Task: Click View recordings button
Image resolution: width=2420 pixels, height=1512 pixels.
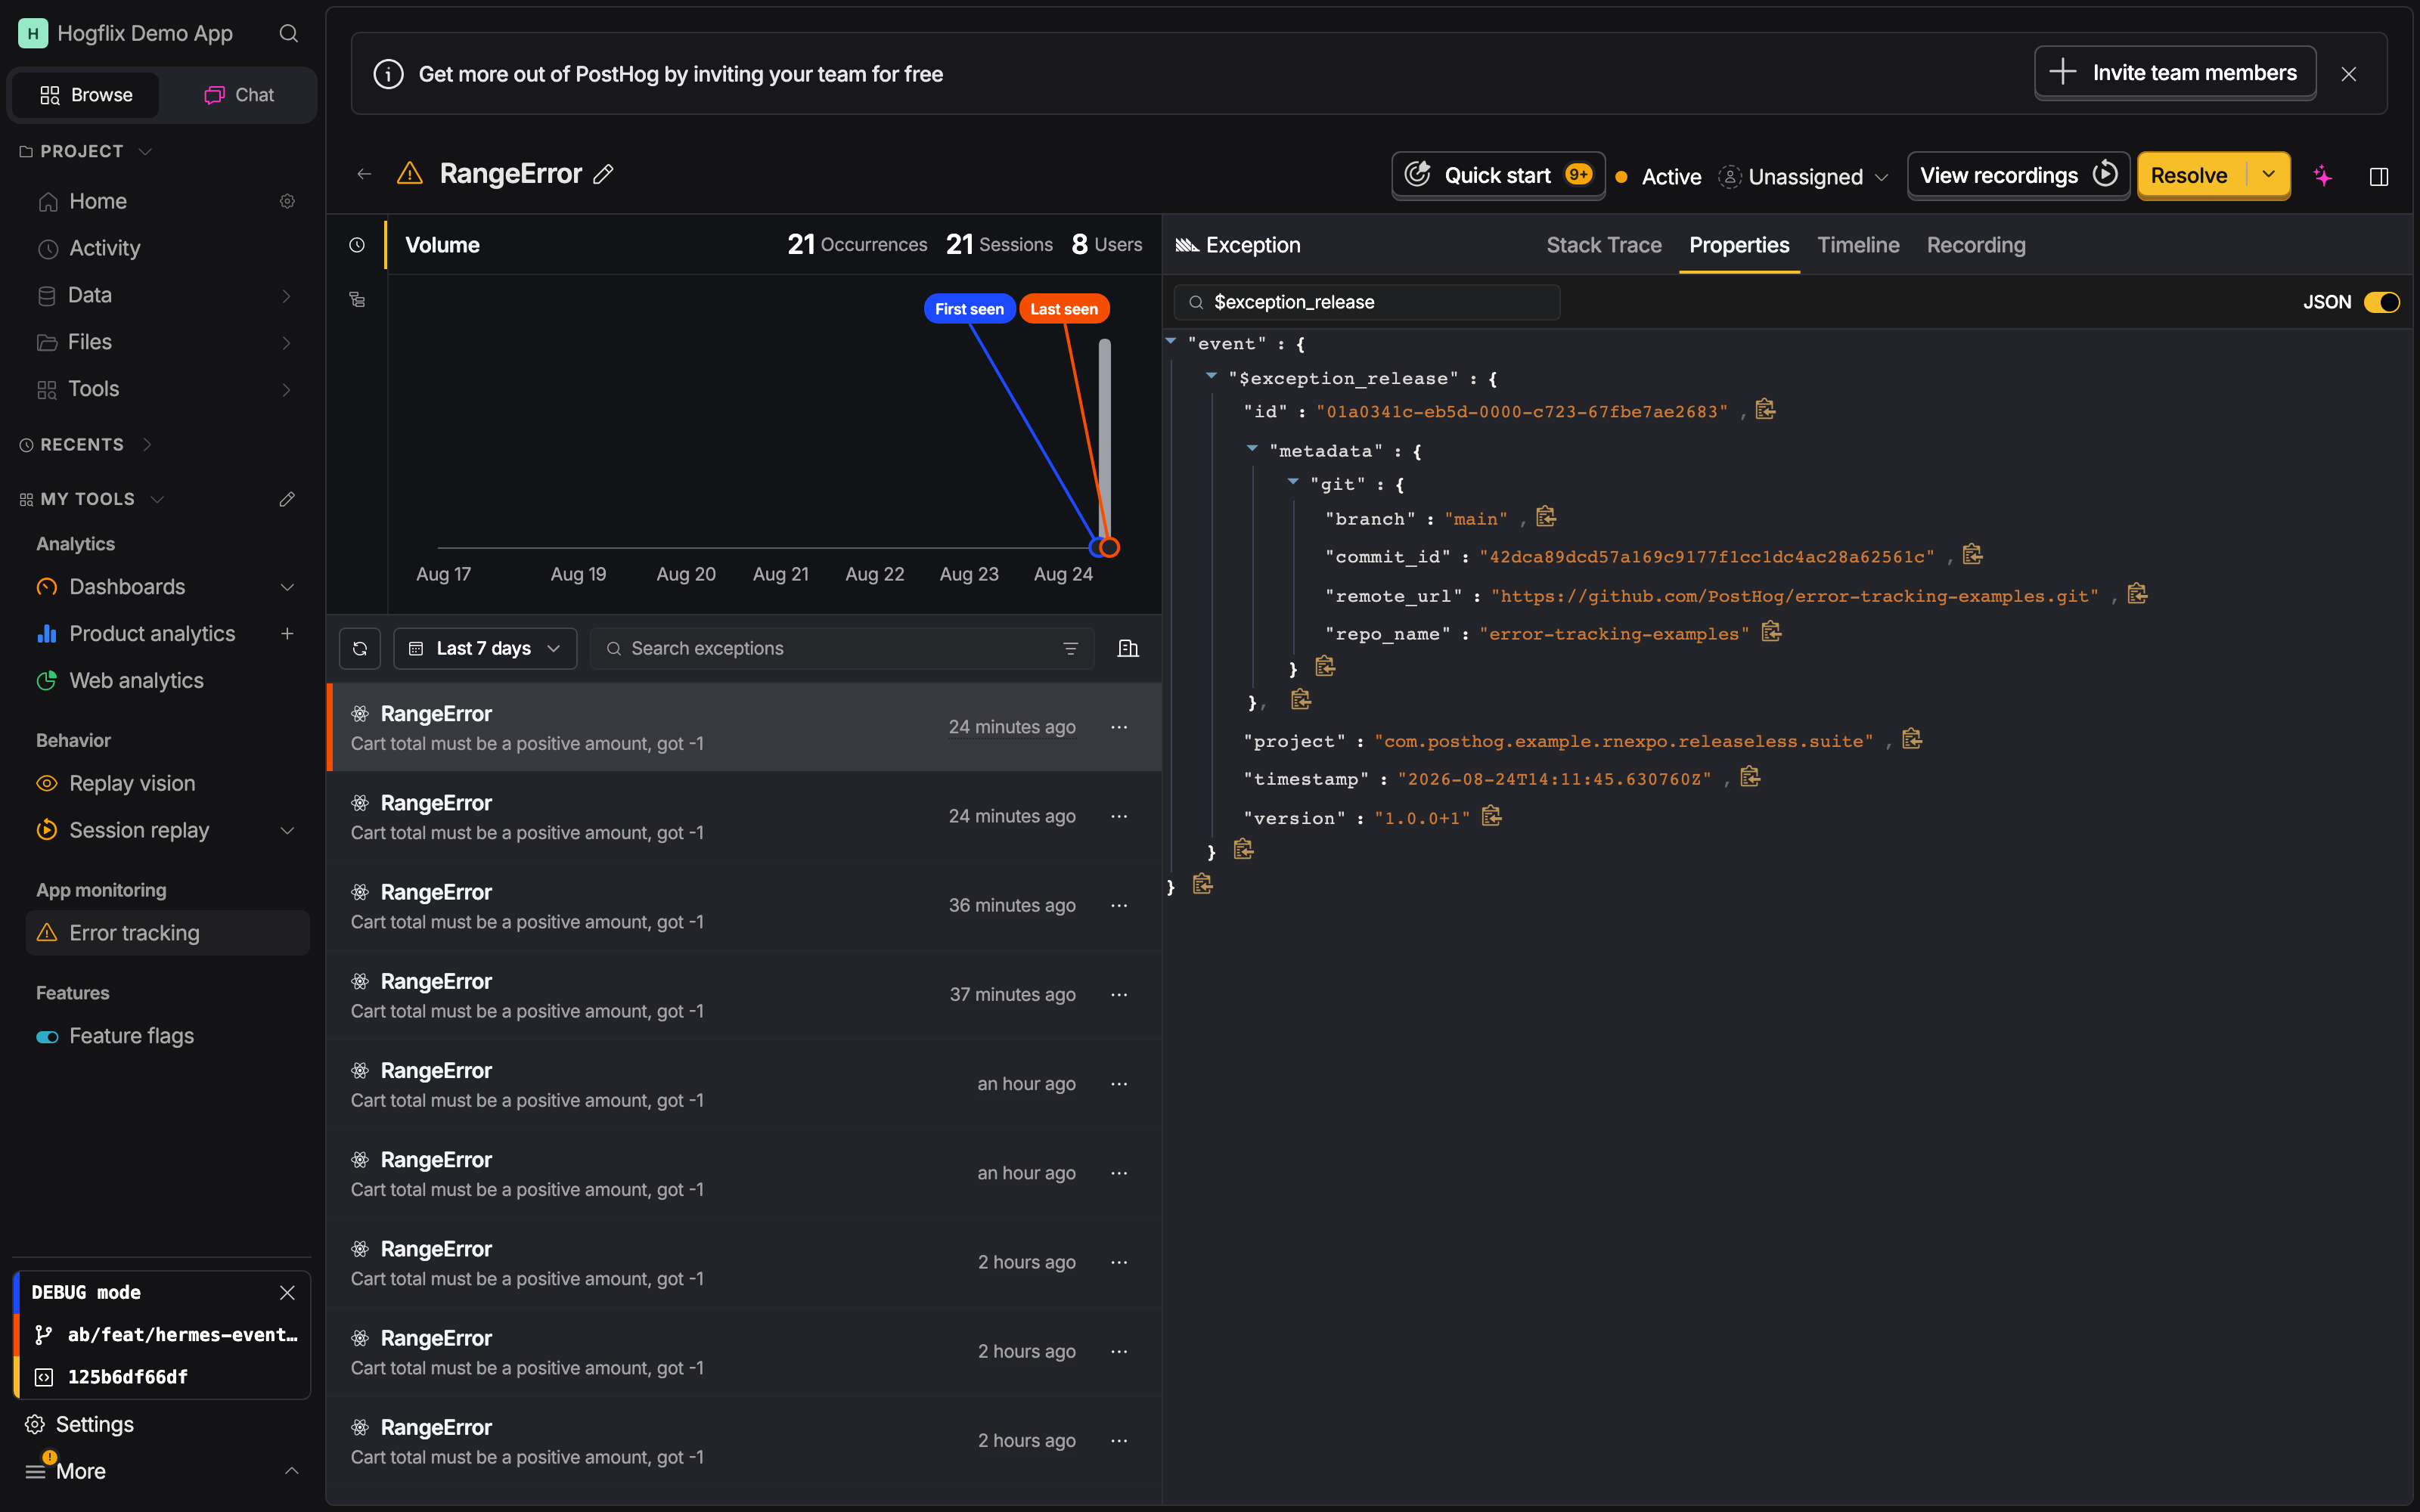Action: [2018, 175]
